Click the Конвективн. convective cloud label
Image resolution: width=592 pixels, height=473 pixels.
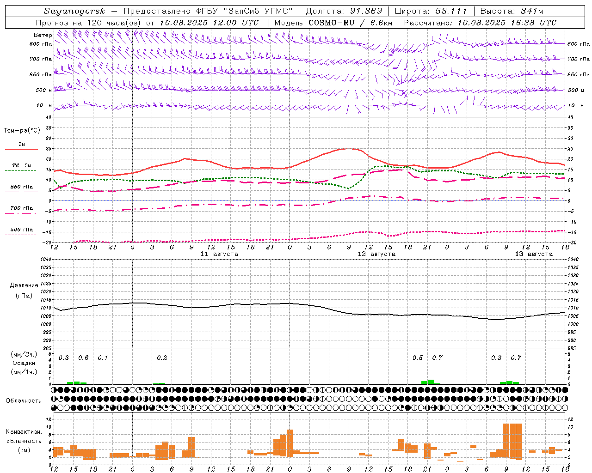[24, 432]
